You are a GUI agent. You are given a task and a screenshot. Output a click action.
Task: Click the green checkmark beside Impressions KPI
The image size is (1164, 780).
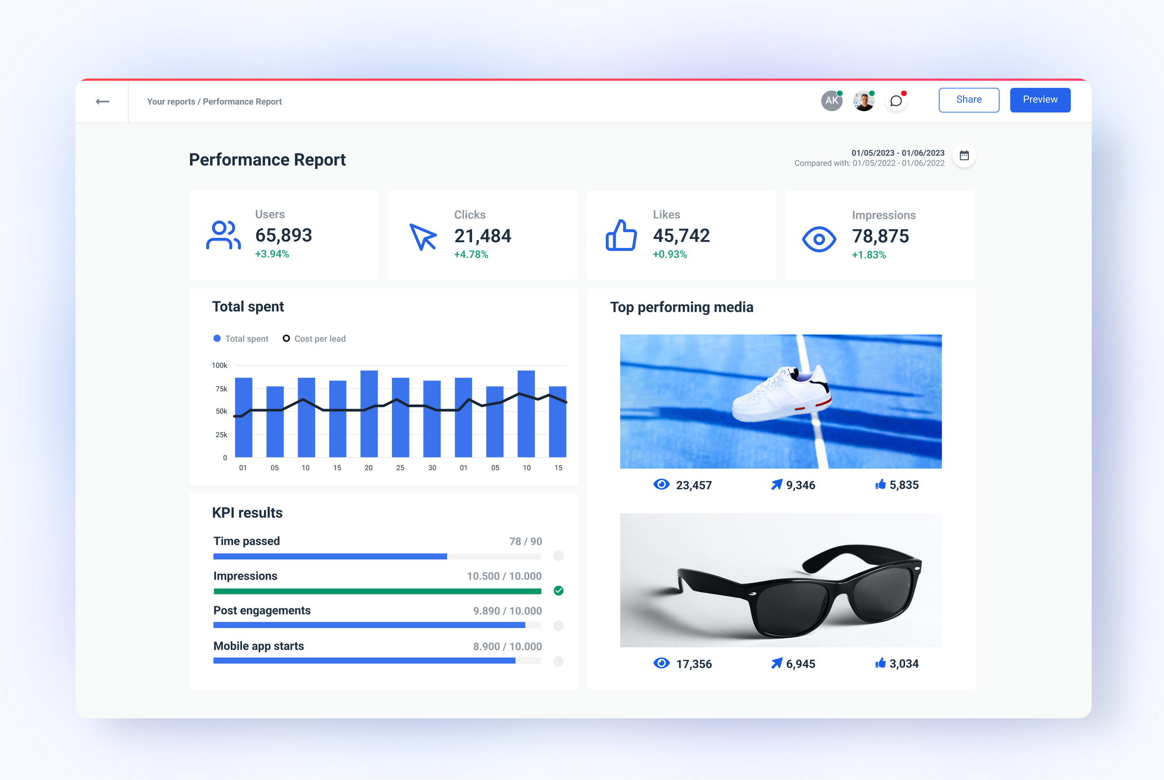[x=558, y=591]
